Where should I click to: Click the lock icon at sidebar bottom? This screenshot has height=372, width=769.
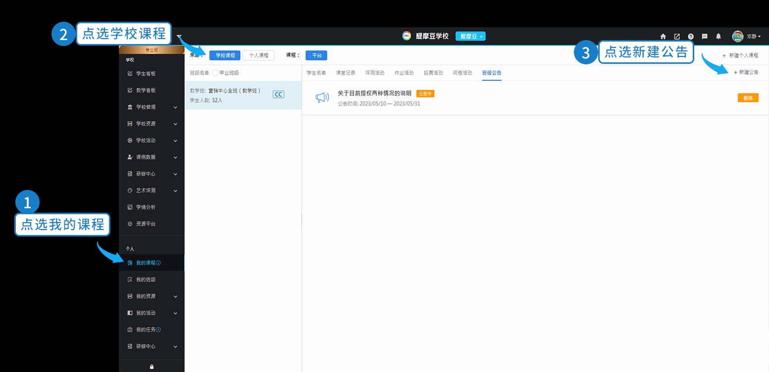click(152, 367)
